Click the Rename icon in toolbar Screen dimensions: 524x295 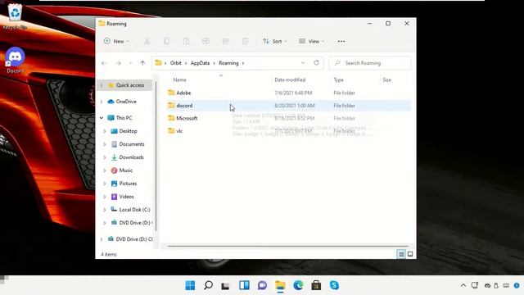[206, 41]
